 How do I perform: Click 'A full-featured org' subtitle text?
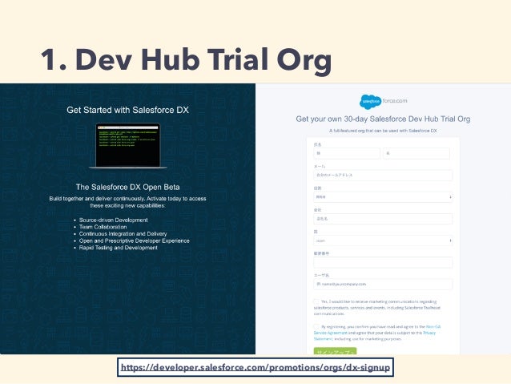click(383, 131)
